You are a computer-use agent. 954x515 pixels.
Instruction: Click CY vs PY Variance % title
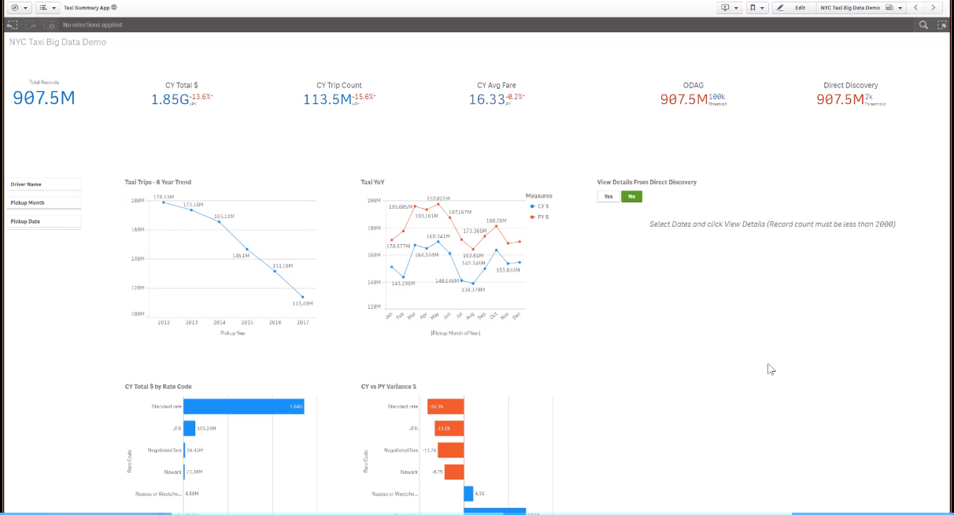click(389, 387)
